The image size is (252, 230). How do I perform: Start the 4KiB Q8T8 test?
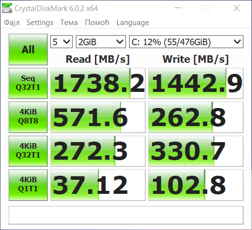tap(28, 117)
